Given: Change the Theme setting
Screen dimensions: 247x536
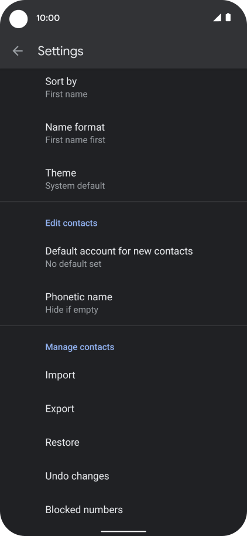Looking at the screenshot, I should pyautogui.click(x=123, y=179).
